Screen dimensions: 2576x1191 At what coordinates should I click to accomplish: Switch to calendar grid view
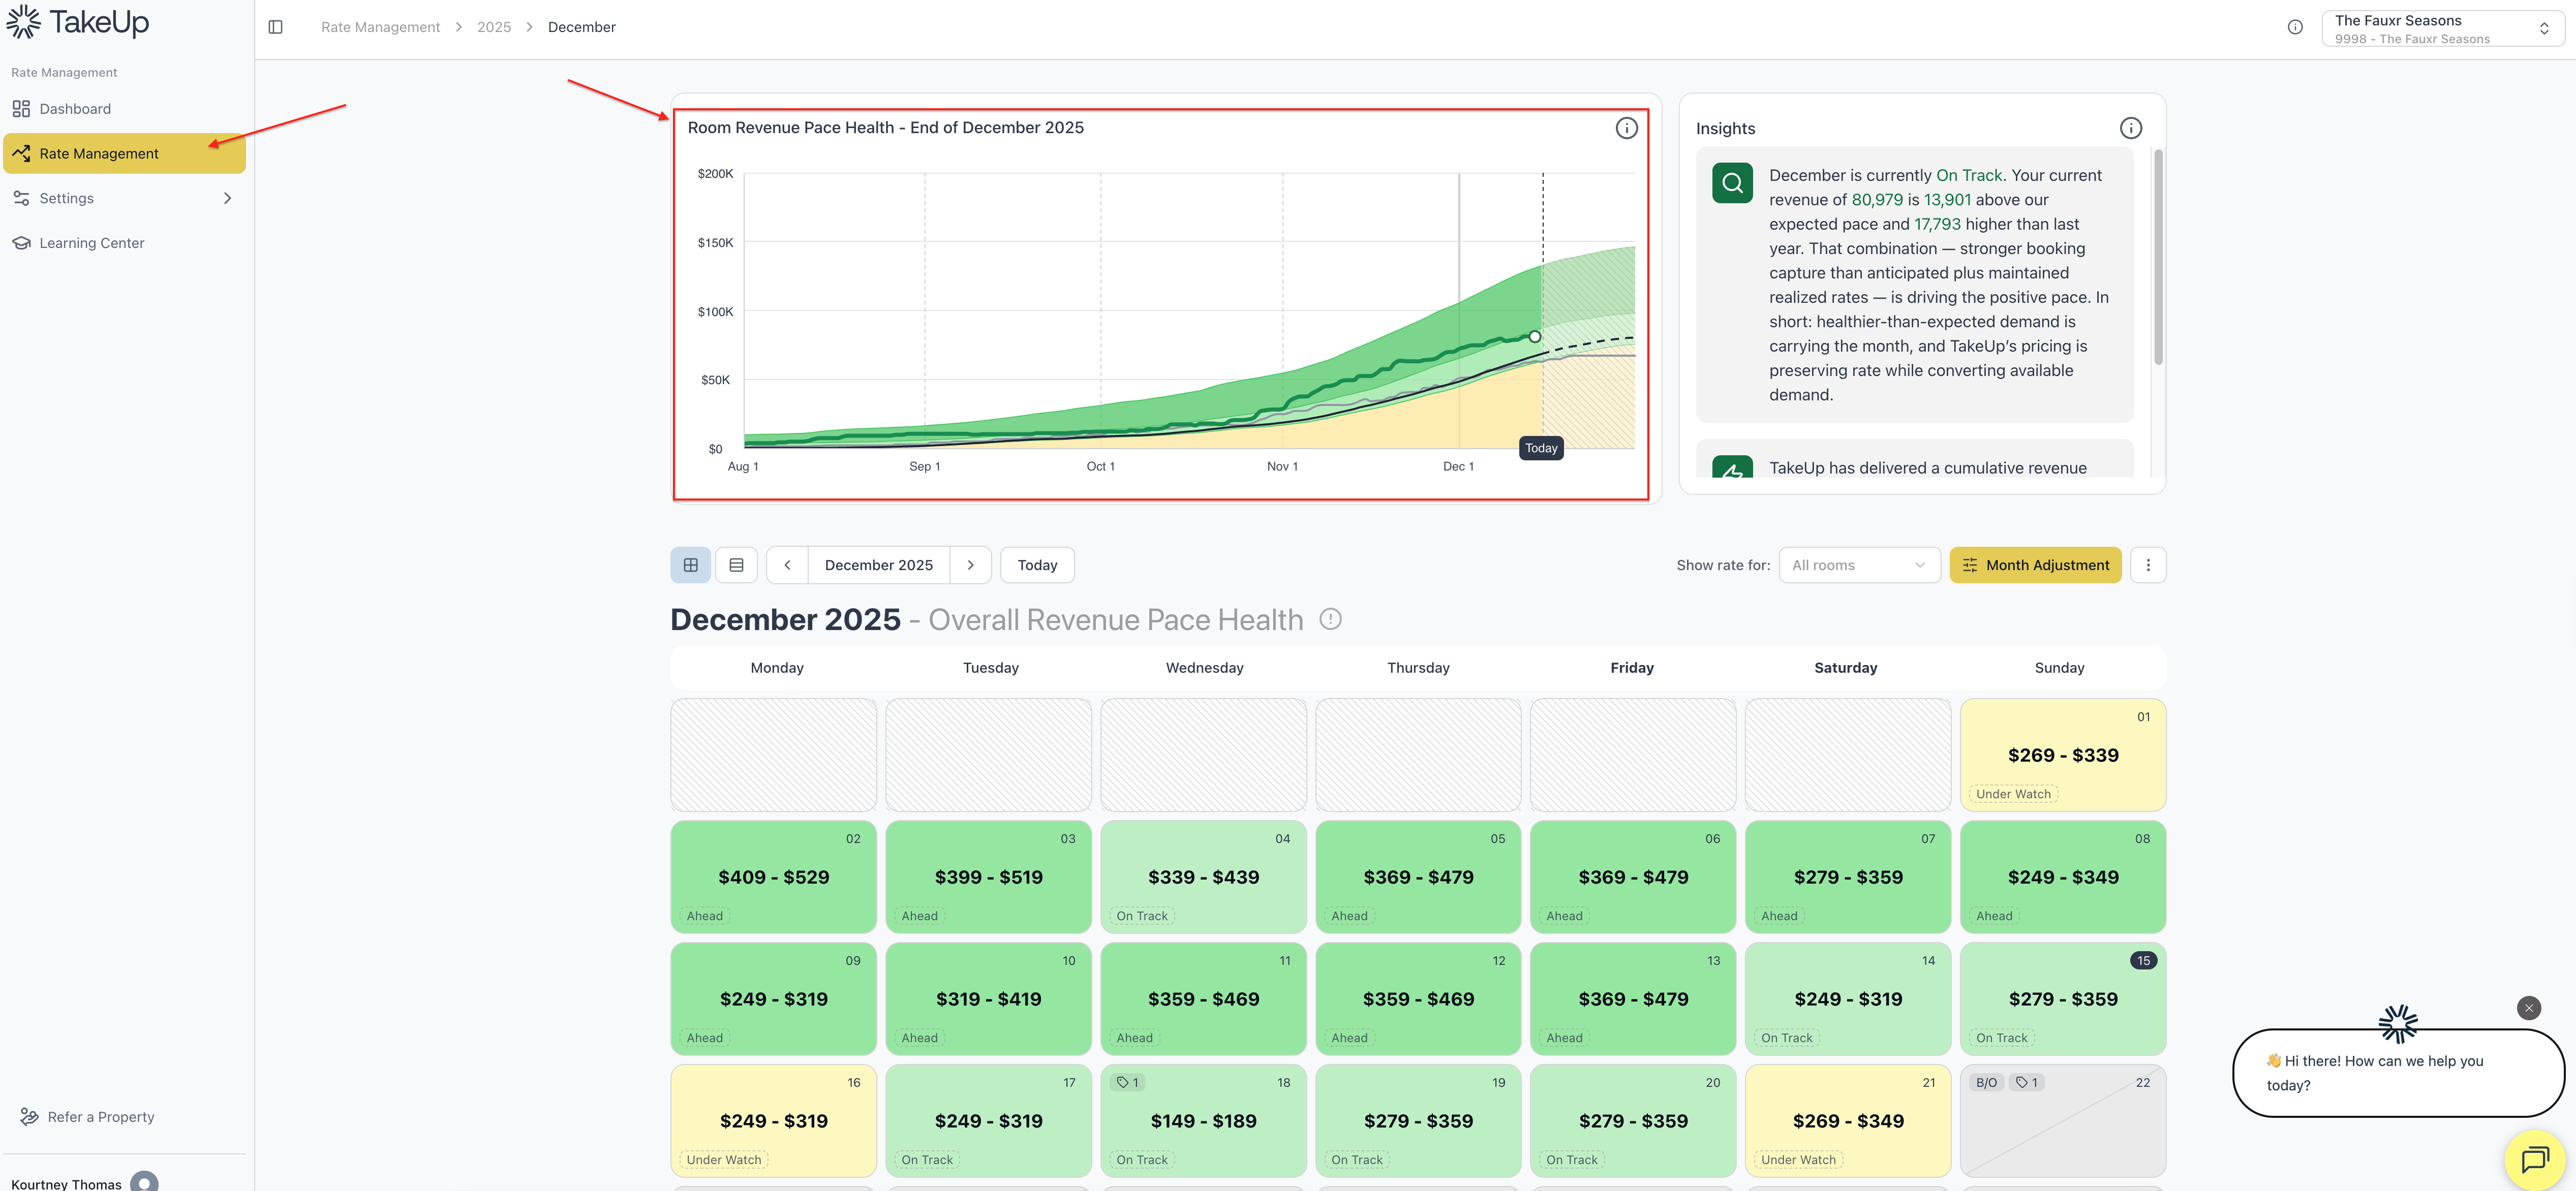[690, 565]
